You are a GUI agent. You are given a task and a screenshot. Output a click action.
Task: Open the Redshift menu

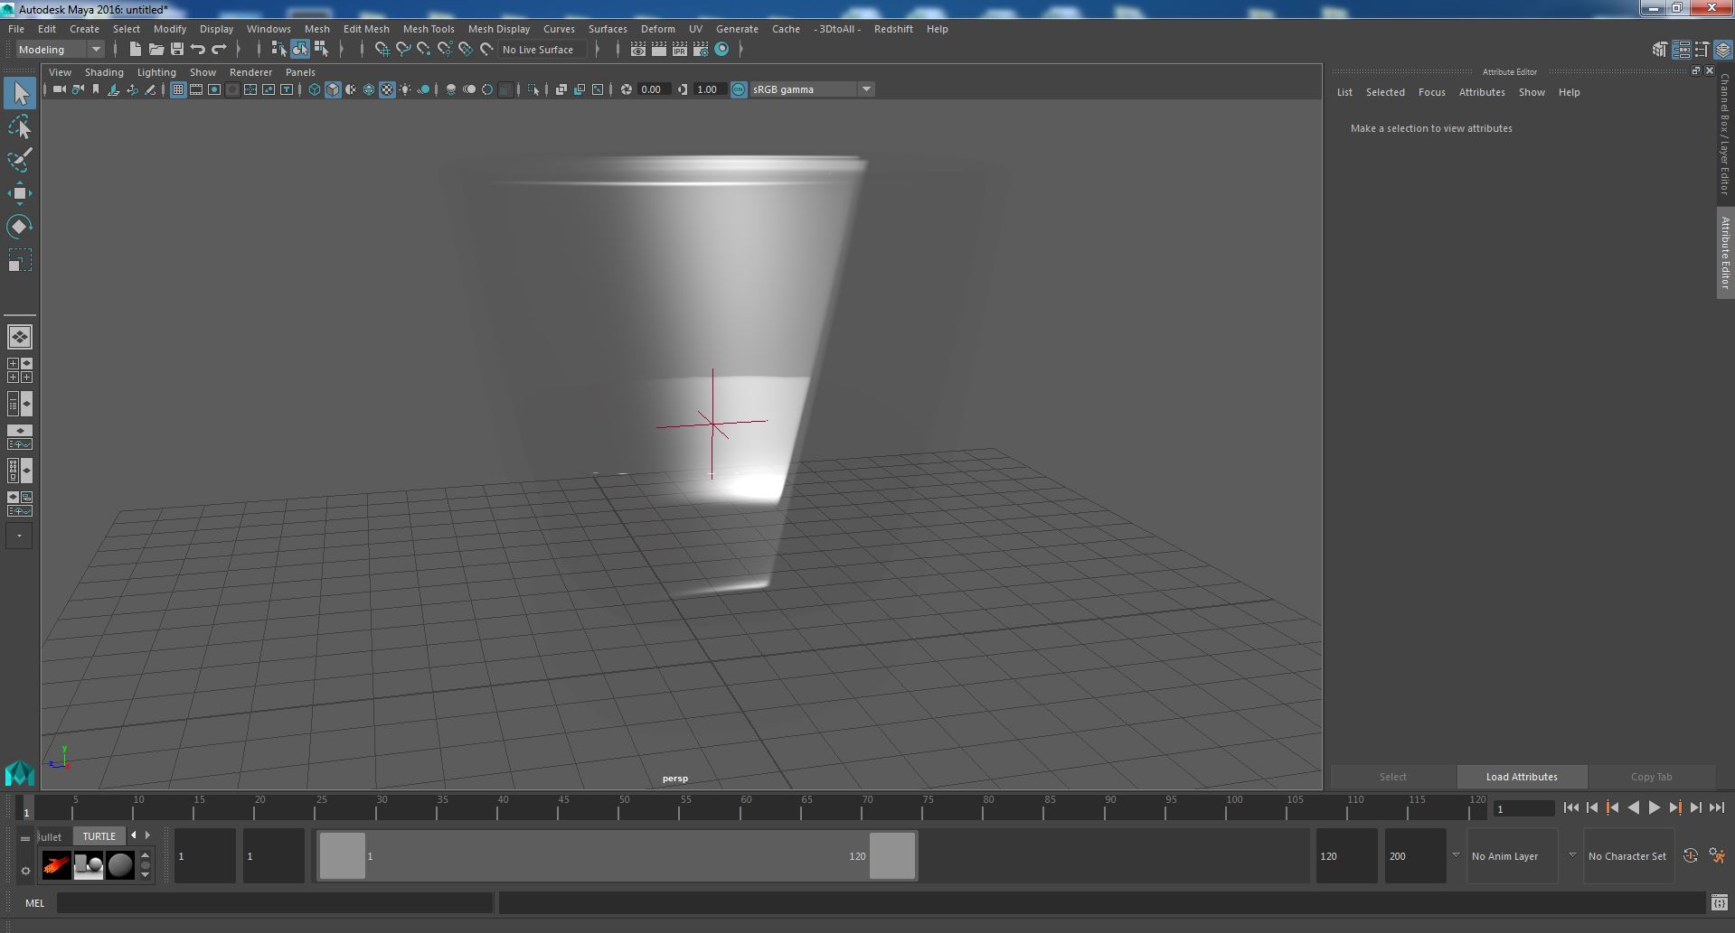point(893,29)
